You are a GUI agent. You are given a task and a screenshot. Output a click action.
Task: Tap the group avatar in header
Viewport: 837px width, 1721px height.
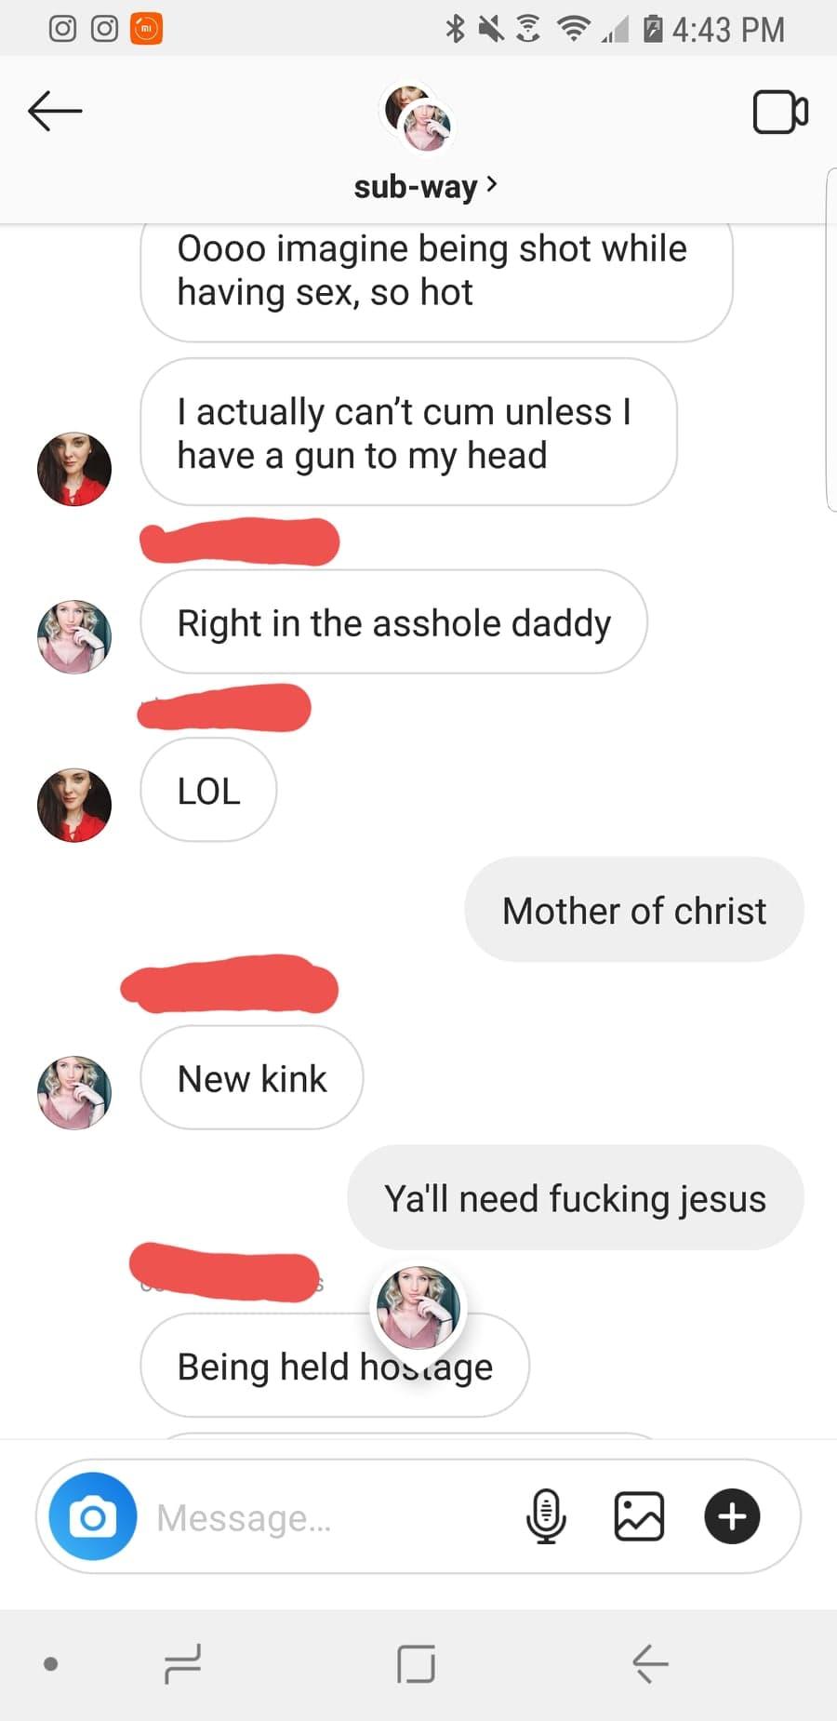[x=418, y=116]
